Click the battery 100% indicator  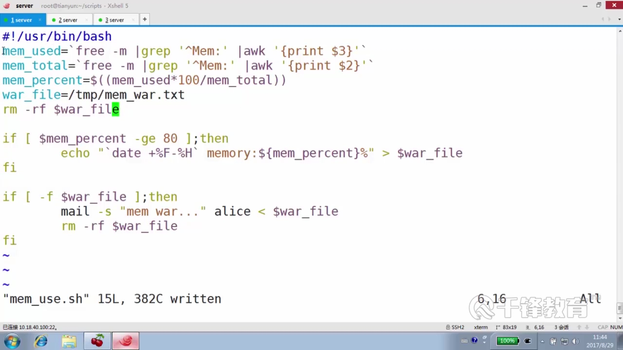[507, 341]
